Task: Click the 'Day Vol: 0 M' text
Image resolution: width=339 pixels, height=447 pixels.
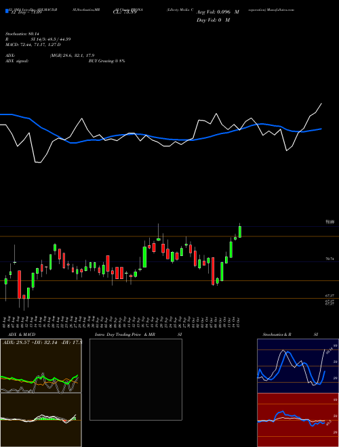Action: tap(213, 20)
